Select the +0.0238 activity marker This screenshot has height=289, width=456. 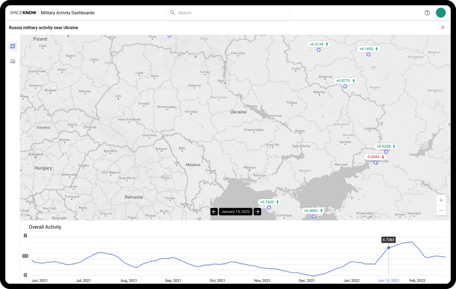(385, 146)
